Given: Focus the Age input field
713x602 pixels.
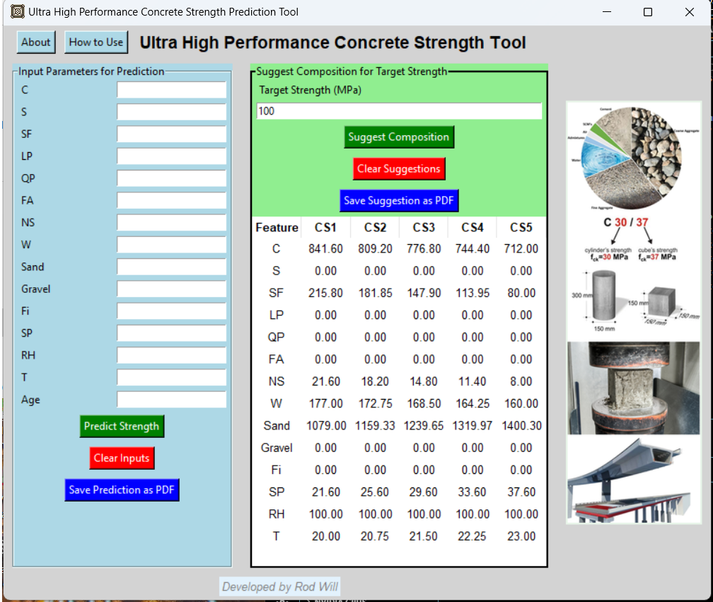Looking at the screenshot, I should tap(171, 400).
